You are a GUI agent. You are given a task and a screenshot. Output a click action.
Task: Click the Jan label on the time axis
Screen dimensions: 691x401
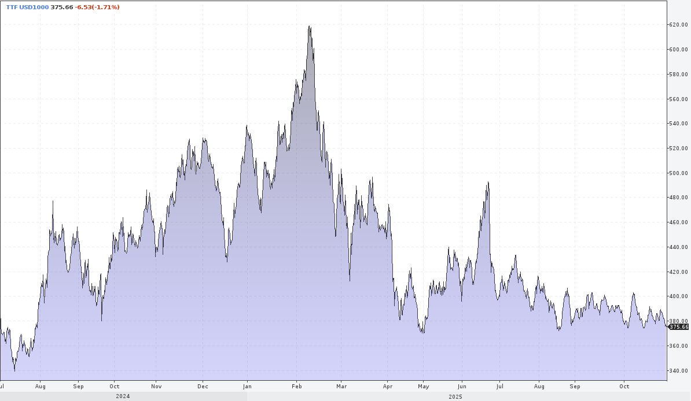[247, 386]
